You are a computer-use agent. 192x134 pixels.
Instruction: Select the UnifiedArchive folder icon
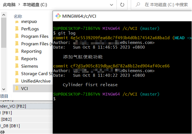17,81
